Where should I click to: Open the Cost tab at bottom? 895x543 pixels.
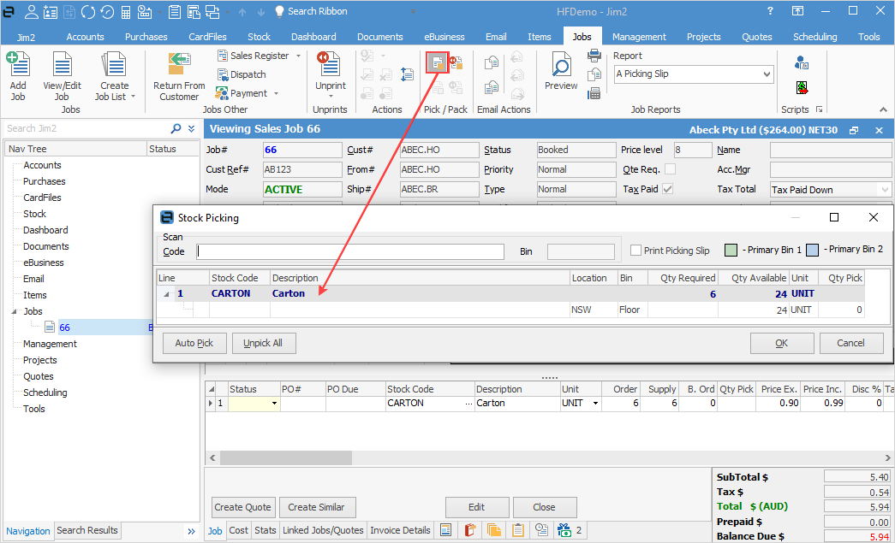pyautogui.click(x=239, y=530)
